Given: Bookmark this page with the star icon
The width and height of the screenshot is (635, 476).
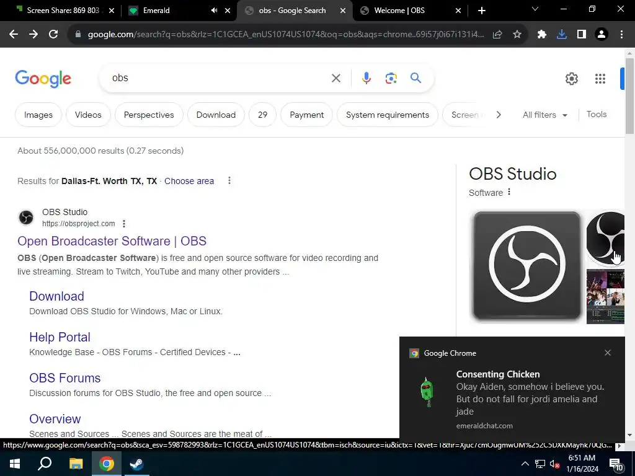Looking at the screenshot, I should (x=517, y=35).
